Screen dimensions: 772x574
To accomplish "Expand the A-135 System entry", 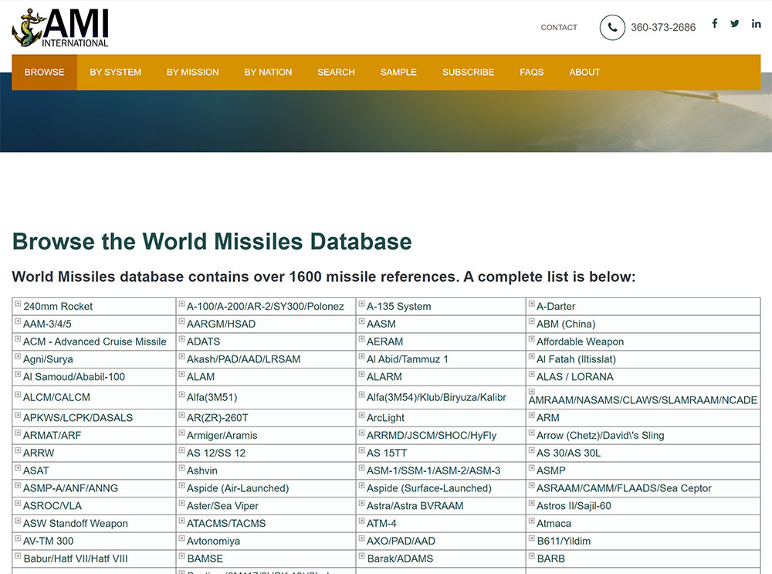I will click(x=361, y=304).
